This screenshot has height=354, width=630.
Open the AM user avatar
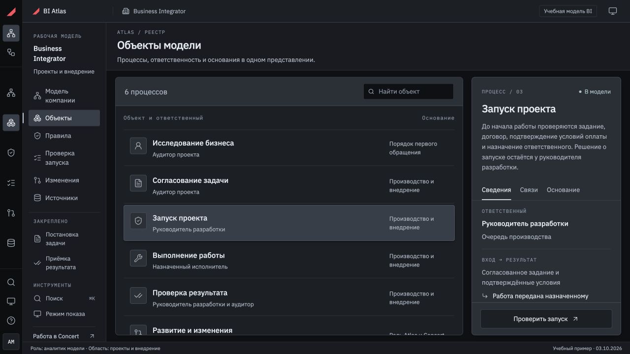click(11, 342)
